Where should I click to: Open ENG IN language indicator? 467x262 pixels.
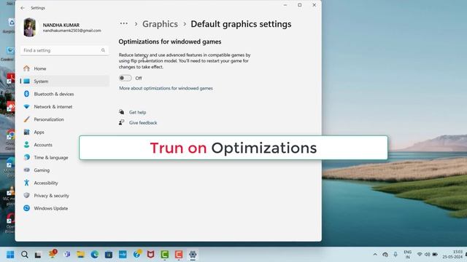pyautogui.click(x=407, y=255)
